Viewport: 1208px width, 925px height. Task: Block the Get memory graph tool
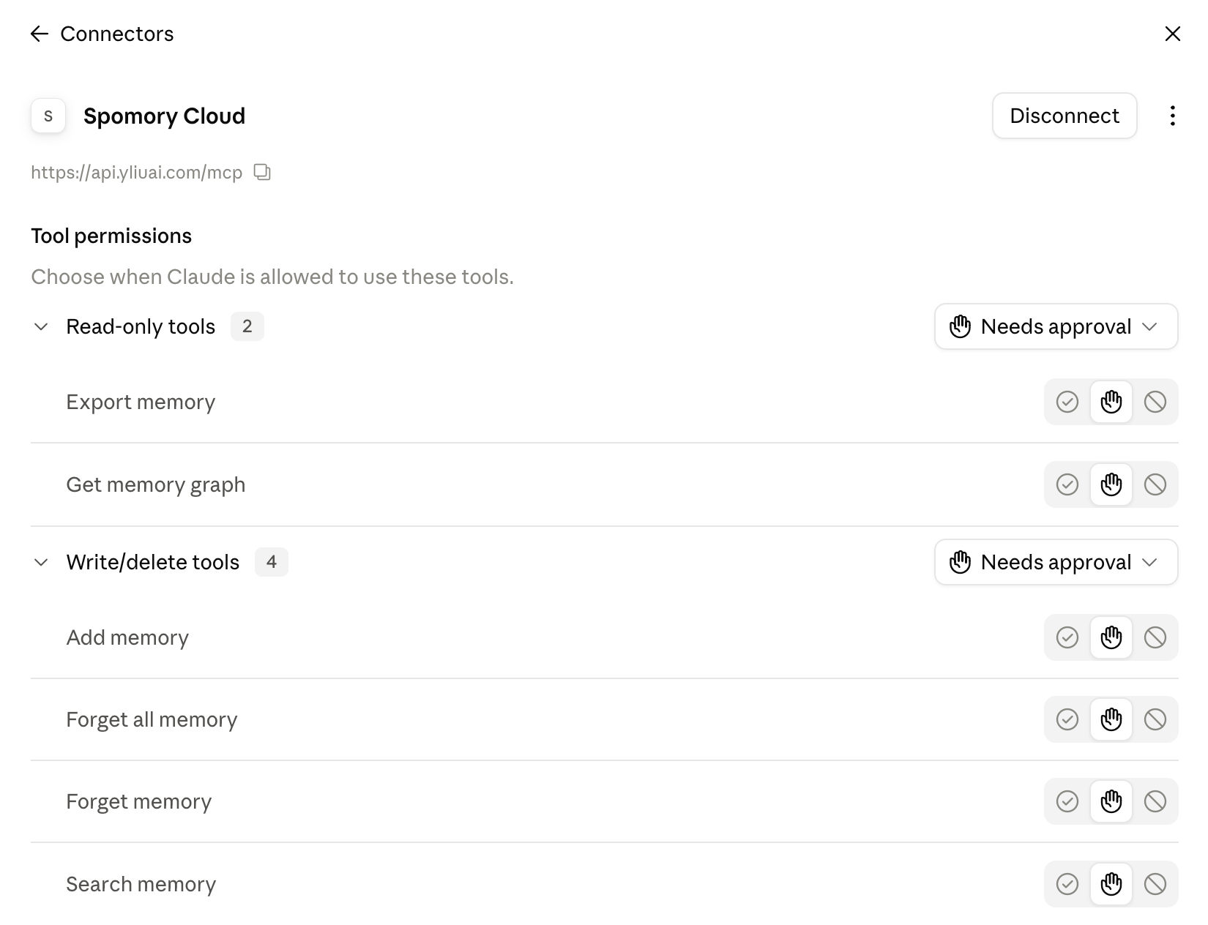[1155, 484]
